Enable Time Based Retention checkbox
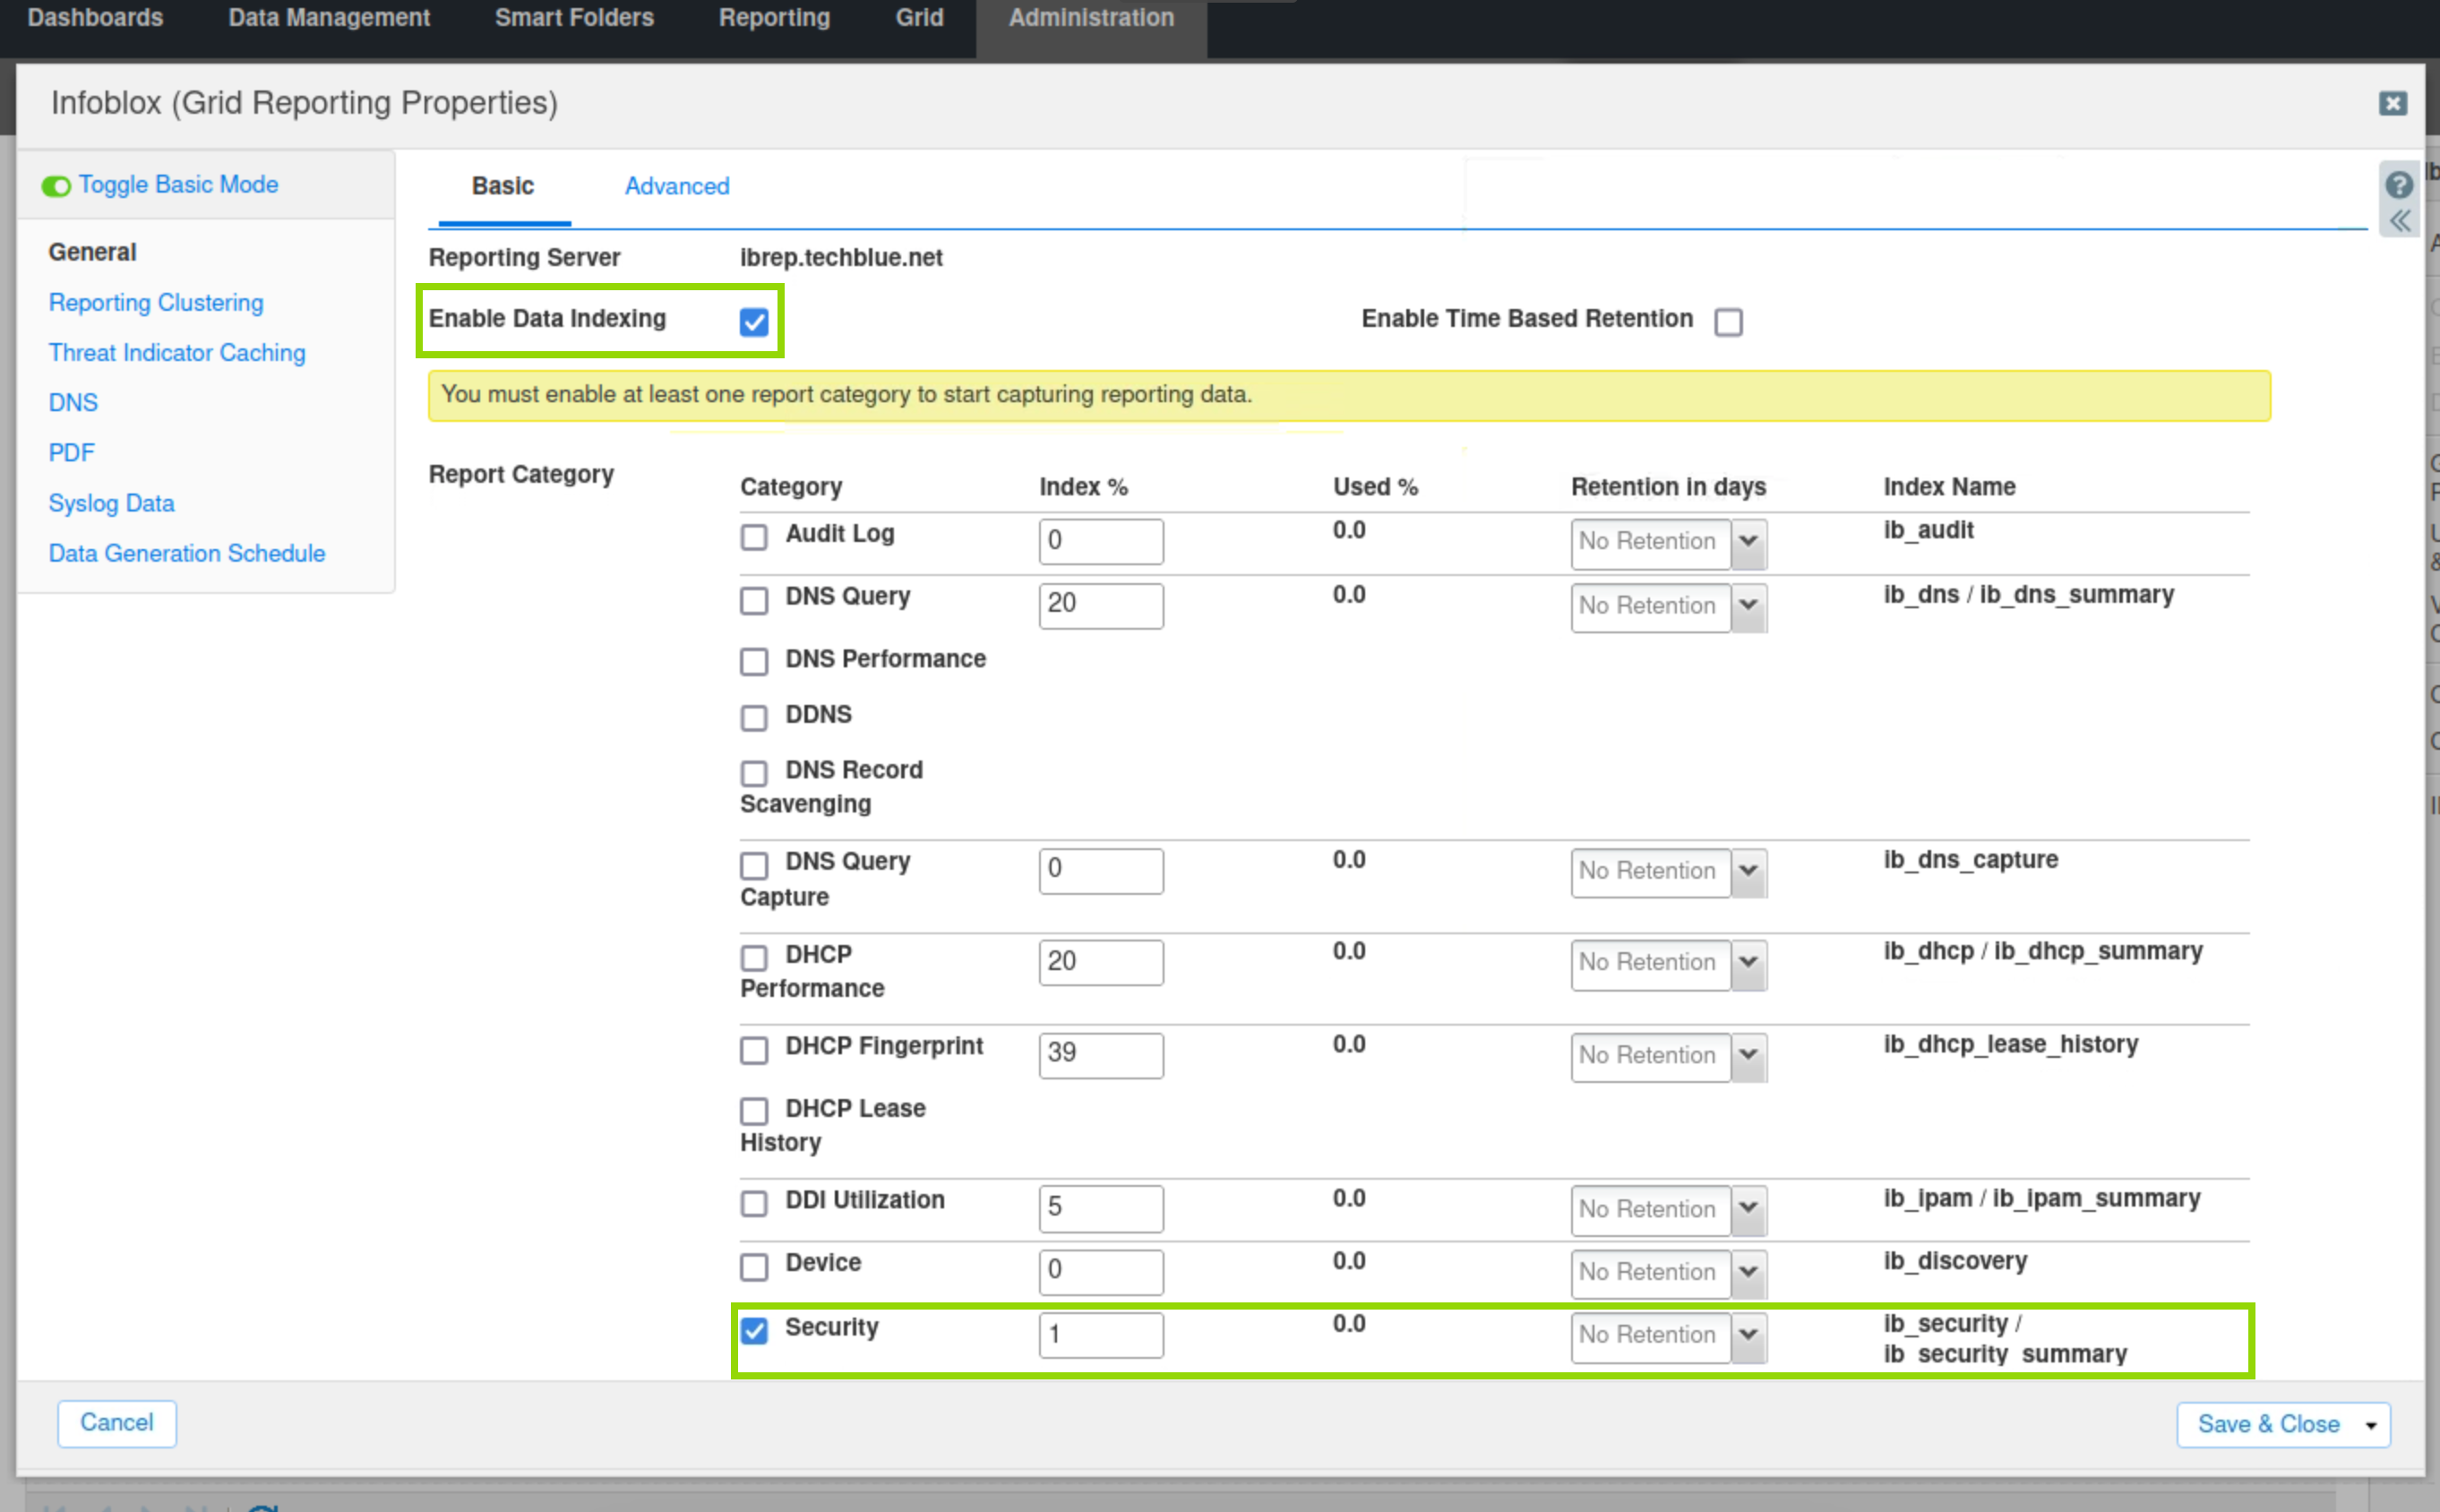Viewport: 2440px width, 1512px height. coord(1727,322)
